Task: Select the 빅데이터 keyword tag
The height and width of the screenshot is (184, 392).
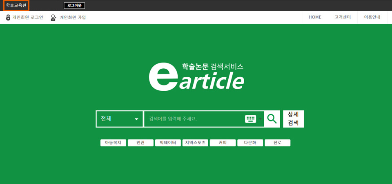Action: [168, 143]
